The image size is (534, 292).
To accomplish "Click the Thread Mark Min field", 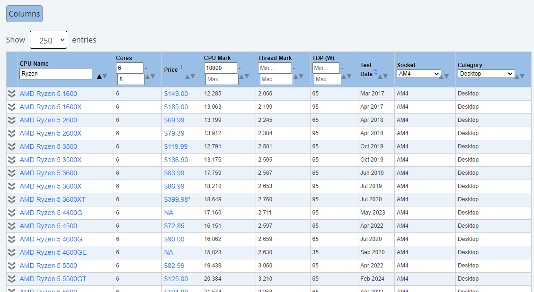I will point(275,68).
